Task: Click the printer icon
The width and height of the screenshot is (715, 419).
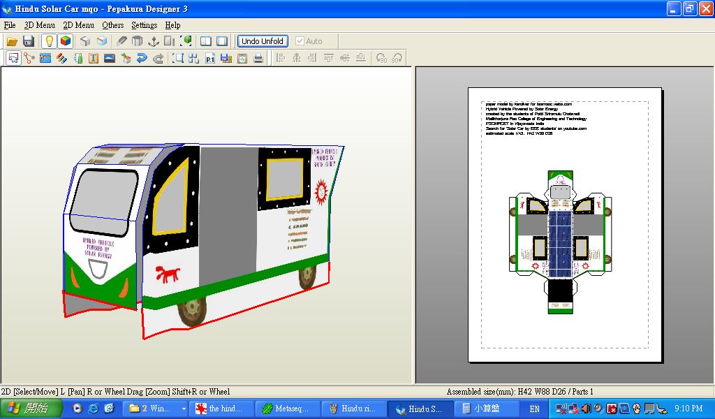Action: click(258, 59)
